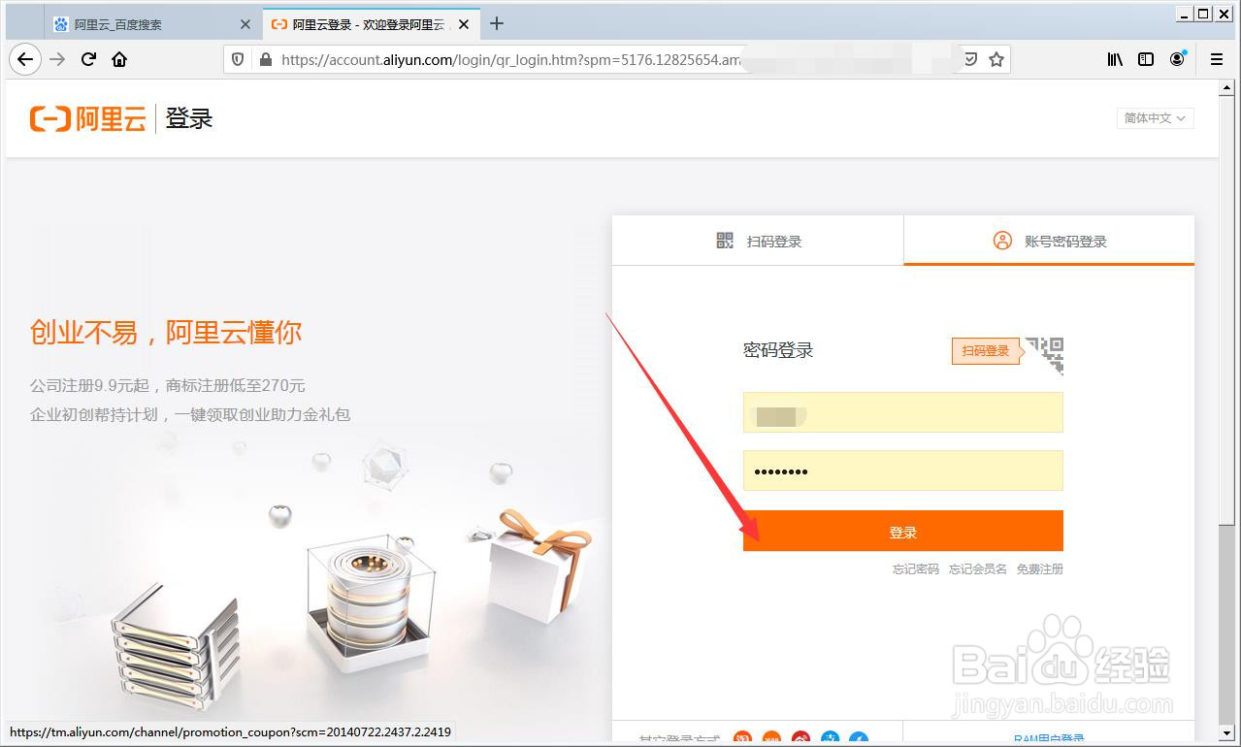This screenshot has height=747, width=1241.
Task: Click the 创业不易，阿里云懂你 promotion headline
Action: pos(166,333)
